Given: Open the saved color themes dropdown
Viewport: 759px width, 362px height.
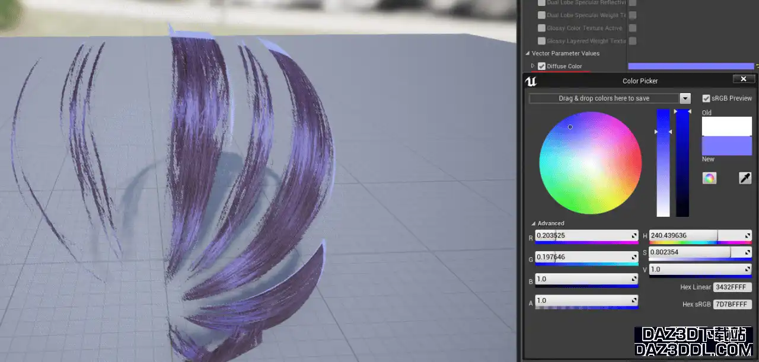Looking at the screenshot, I should (x=685, y=98).
